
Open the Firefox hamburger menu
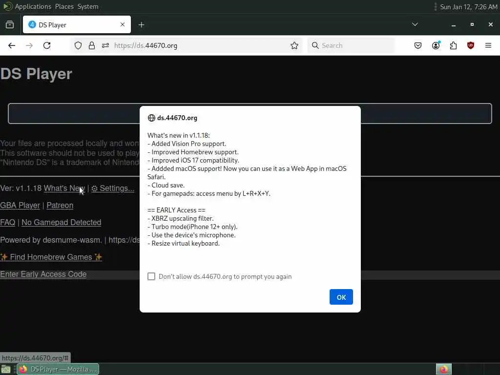(x=488, y=45)
